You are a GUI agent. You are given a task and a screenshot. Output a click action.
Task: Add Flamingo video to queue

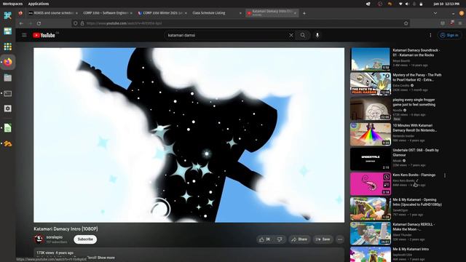(x=387, y=185)
